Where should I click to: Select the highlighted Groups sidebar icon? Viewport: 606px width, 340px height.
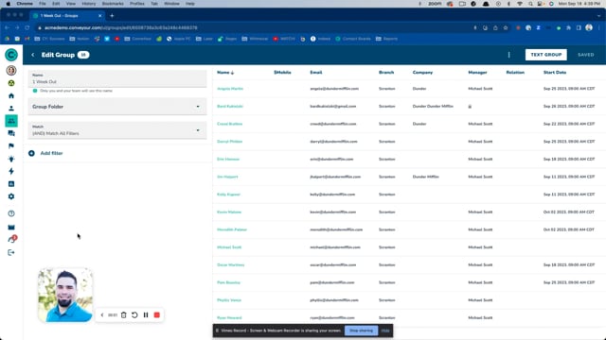pos(11,121)
